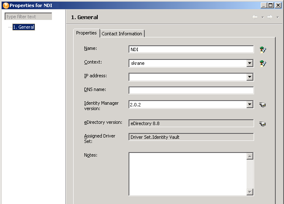Click the Name input field
This screenshot has width=284, height=204.
(191, 49)
